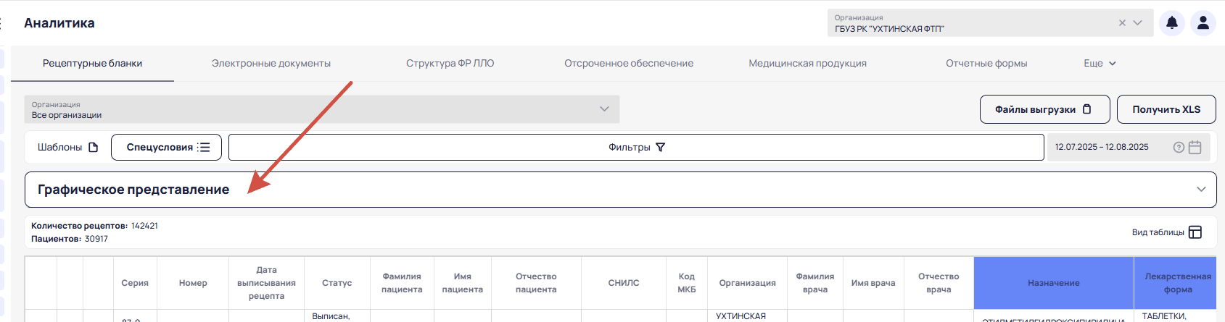
Task: Click Код МКБ column header
Action: point(687,283)
